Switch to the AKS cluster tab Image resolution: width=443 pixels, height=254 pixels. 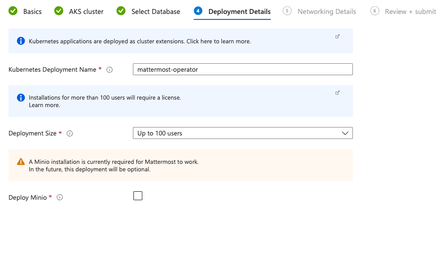[x=86, y=11]
